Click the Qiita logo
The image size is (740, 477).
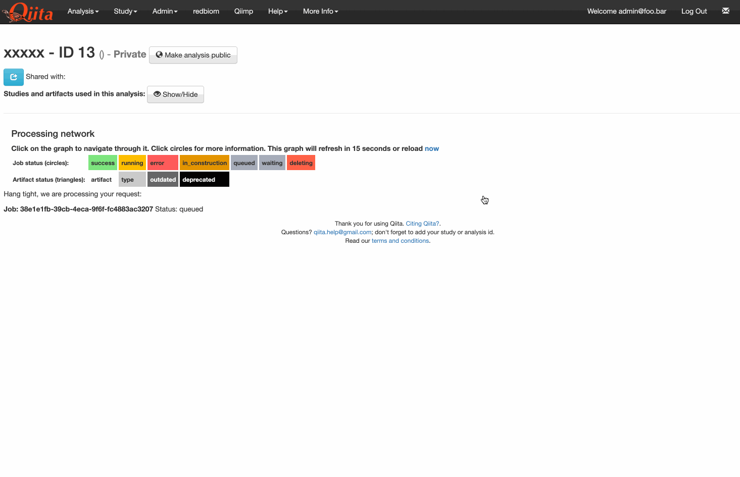point(27,12)
